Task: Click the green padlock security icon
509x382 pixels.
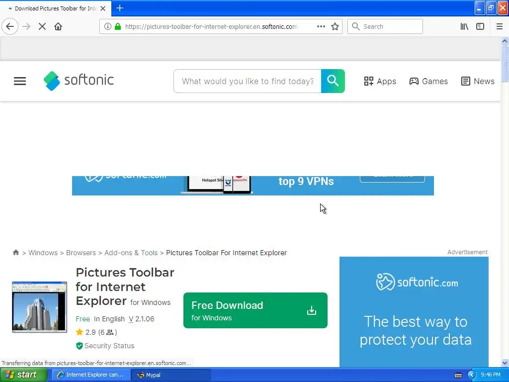Action: (x=118, y=27)
